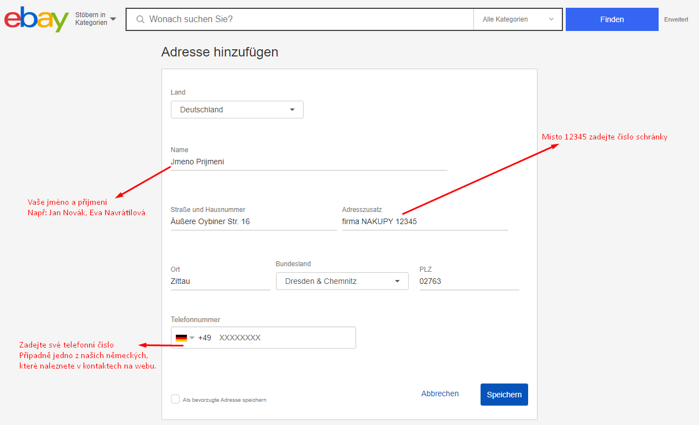
Task: Click the Abbrechen link
Action: point(440,393)
